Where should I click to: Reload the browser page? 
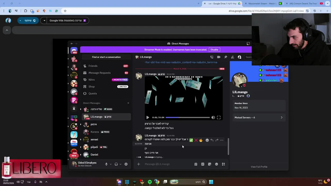tap(315, 11)
